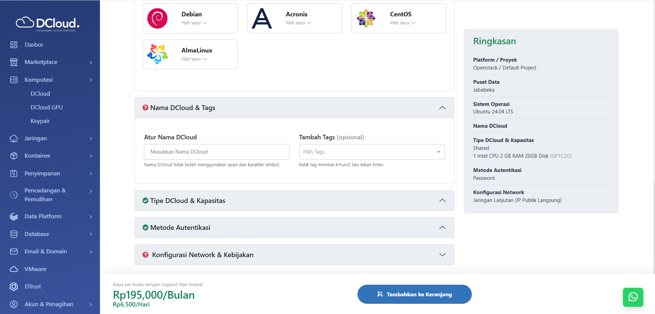
Task: Open the Dasbor dashboard icon
Action: tap(14, 45)
